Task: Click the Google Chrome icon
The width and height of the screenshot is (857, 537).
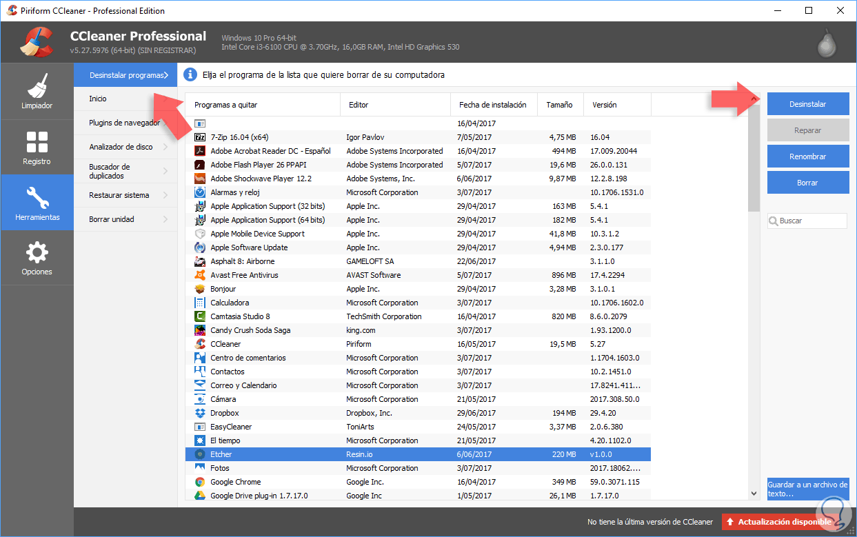Action: click(200, 482)
